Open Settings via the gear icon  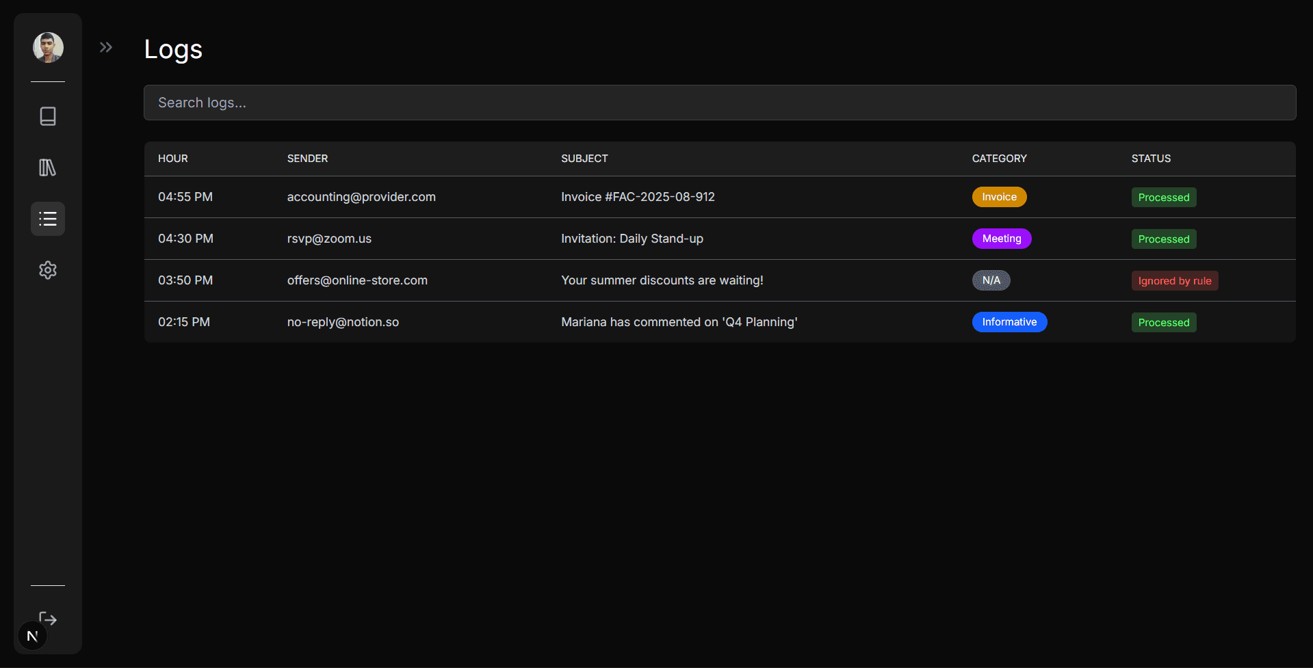(47, 269)
